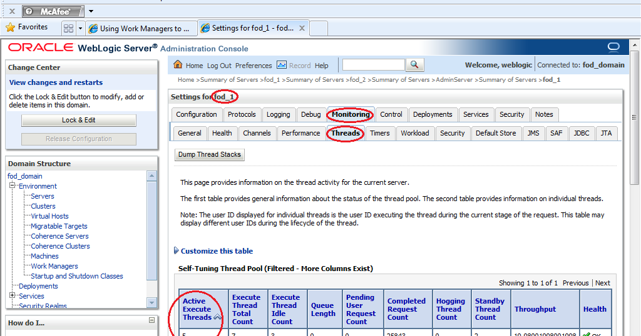Screen dimensions: 641x336
Task: Open the Logging tab
Action: (x=279, y=114)
